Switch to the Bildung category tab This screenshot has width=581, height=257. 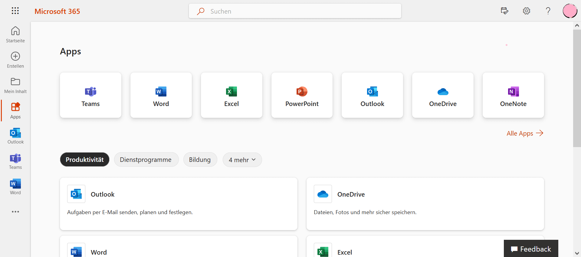(200, 160)
